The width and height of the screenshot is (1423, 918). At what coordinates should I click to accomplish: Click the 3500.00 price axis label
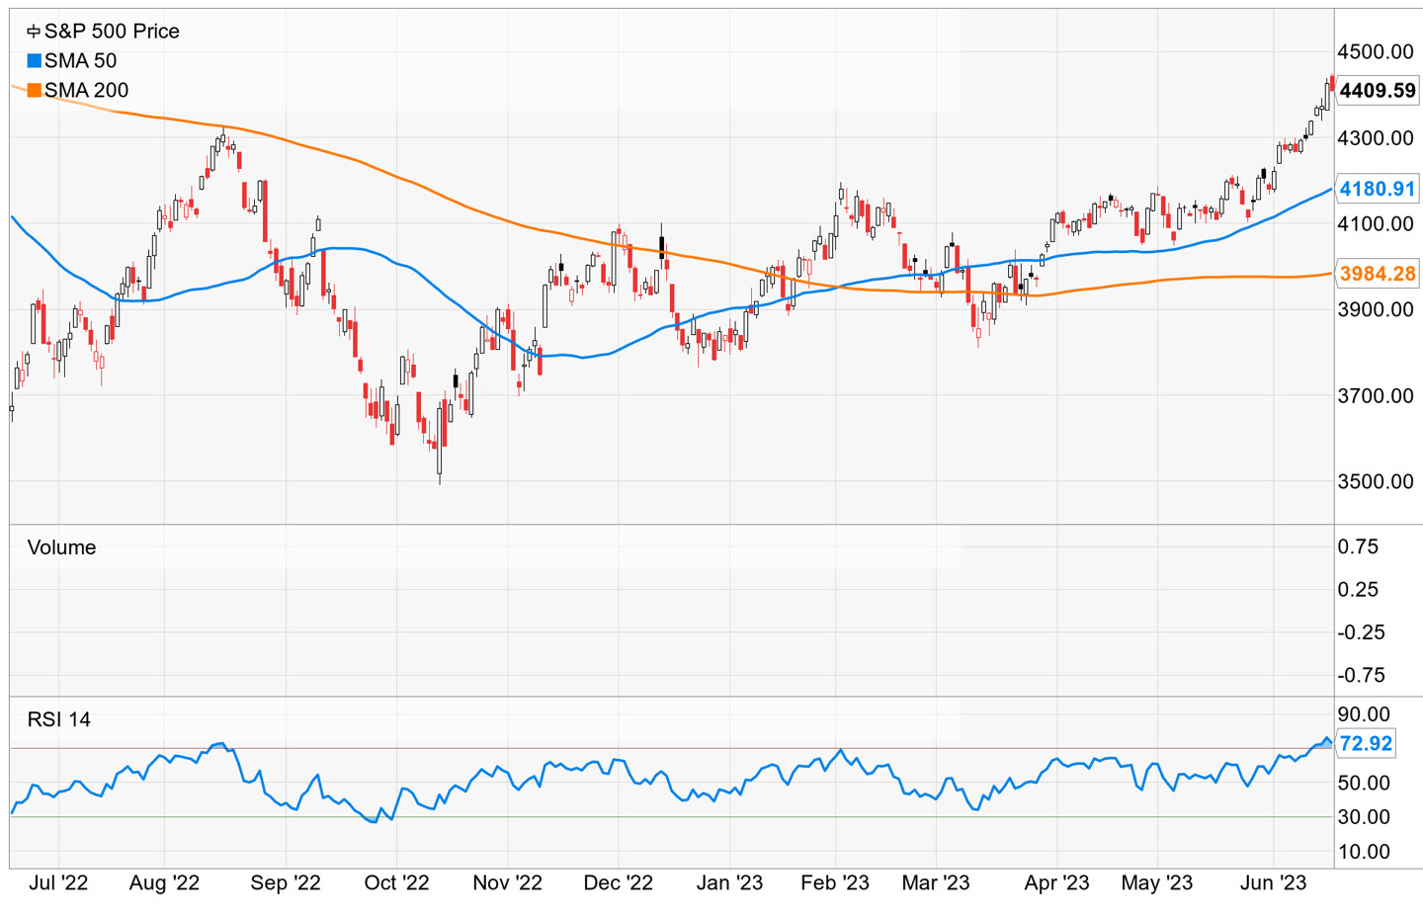(1375, 482)
